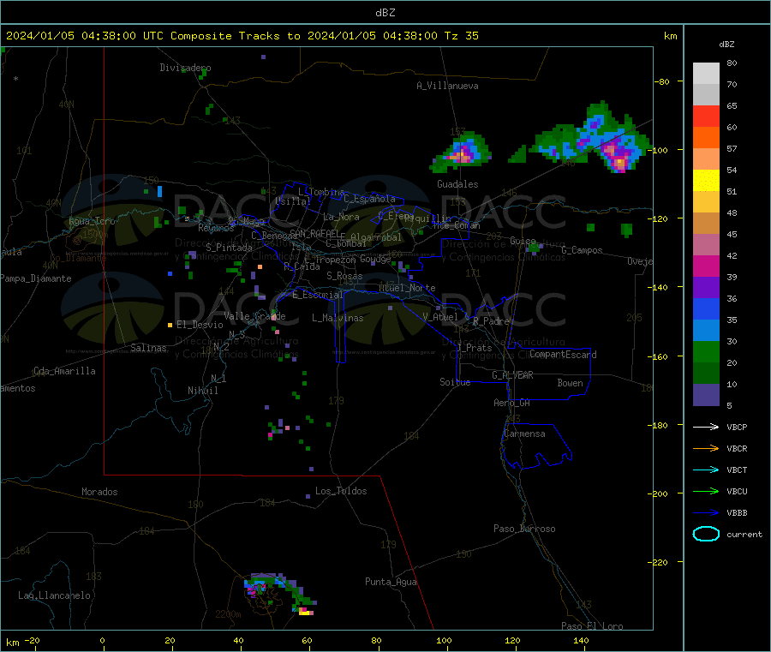Click the cyan 'current' ellipse symbol
This screenshot has width=771, height=652.
point(706,534)
